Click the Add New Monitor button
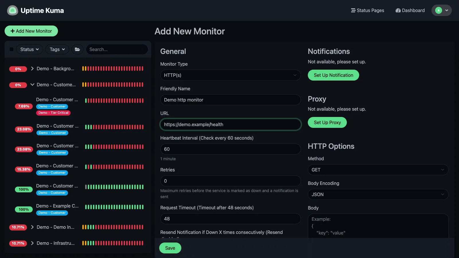The image size is (459, 258). (x=31, y=31)
